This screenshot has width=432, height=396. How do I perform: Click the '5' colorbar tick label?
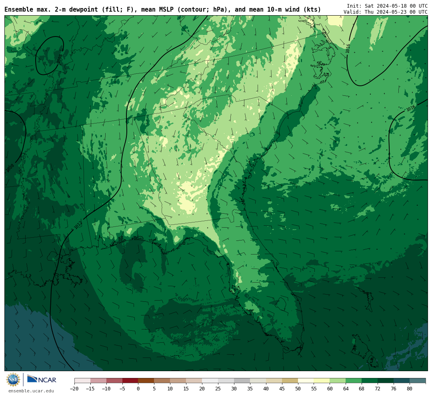pyautogui.click(x=154, y=389)
